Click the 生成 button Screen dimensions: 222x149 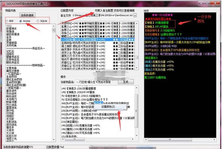[x=126, y=82]
